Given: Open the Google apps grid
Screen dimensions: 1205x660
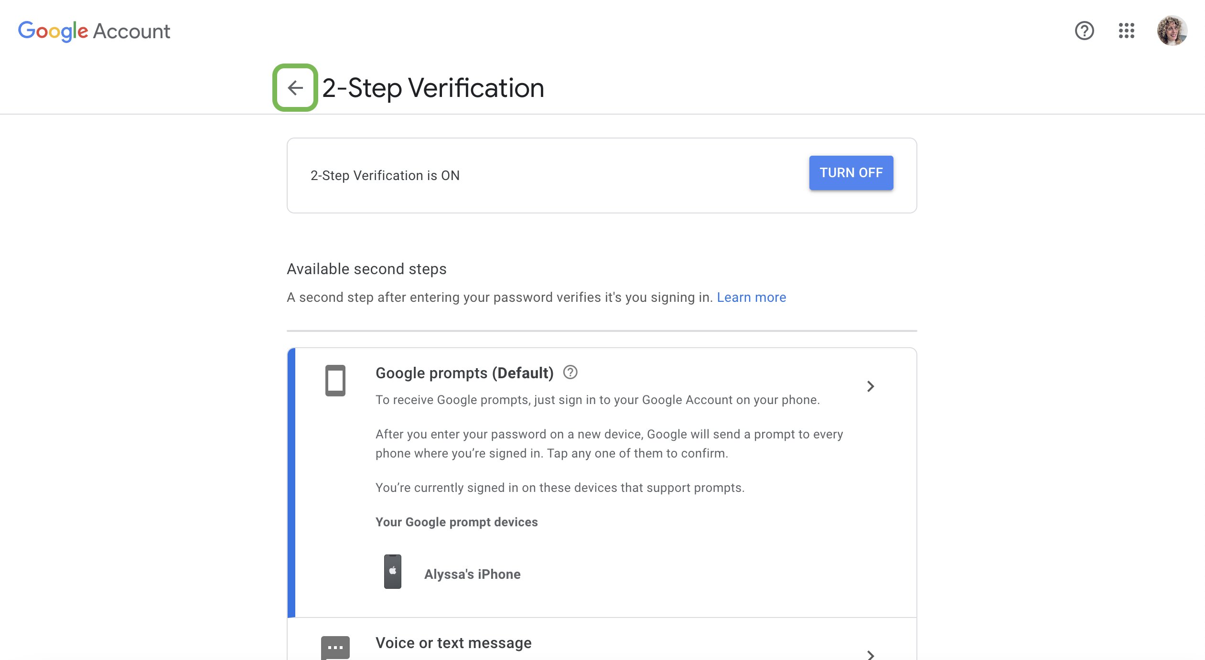Looking at the screenshot, I should [x=1127, y=31].
